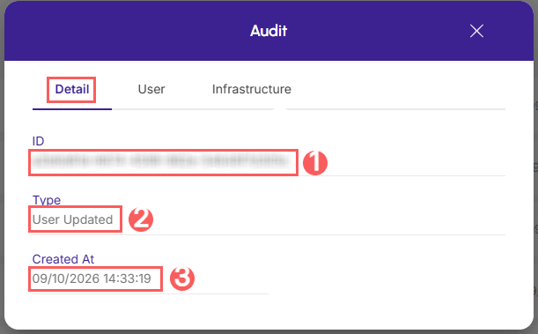Screen dimensions: 538x334
Task: Close the Audit dialog with X icon
Action: (x=476, y=31)
